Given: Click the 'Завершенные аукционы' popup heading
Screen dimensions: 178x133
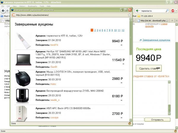Looking at the screenshot, I should point(34,24).
